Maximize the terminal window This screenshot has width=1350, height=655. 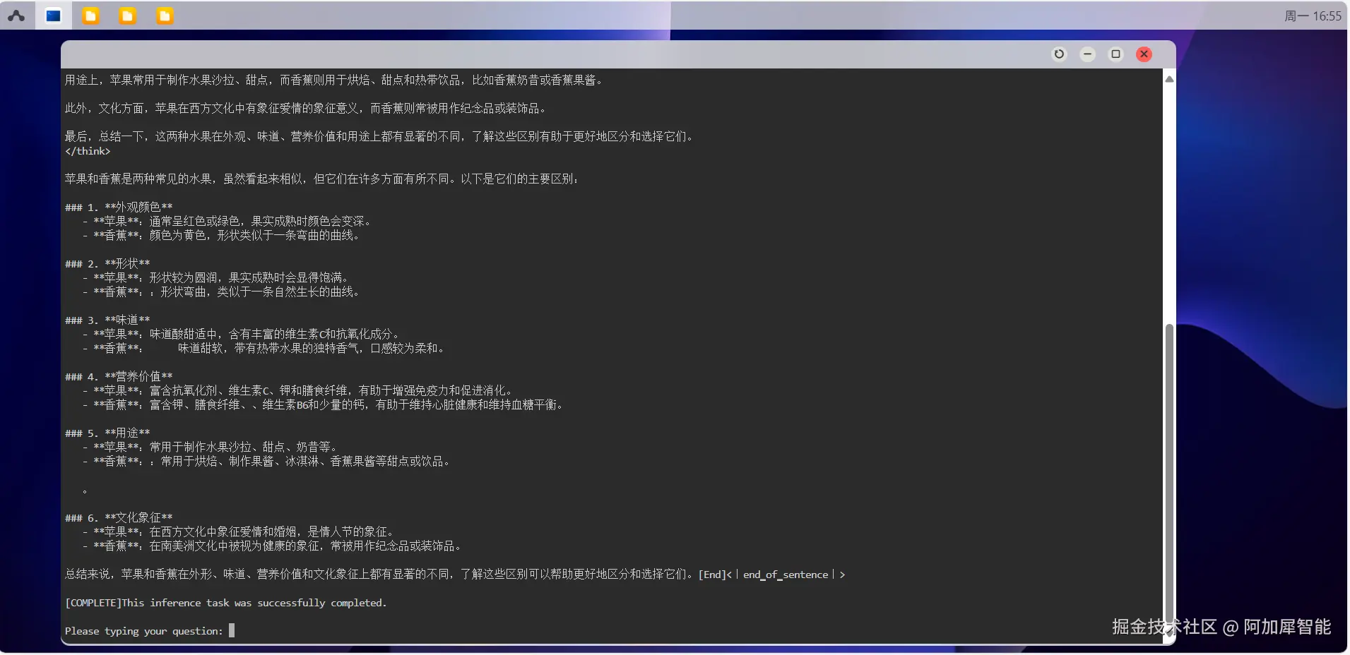1116,54
